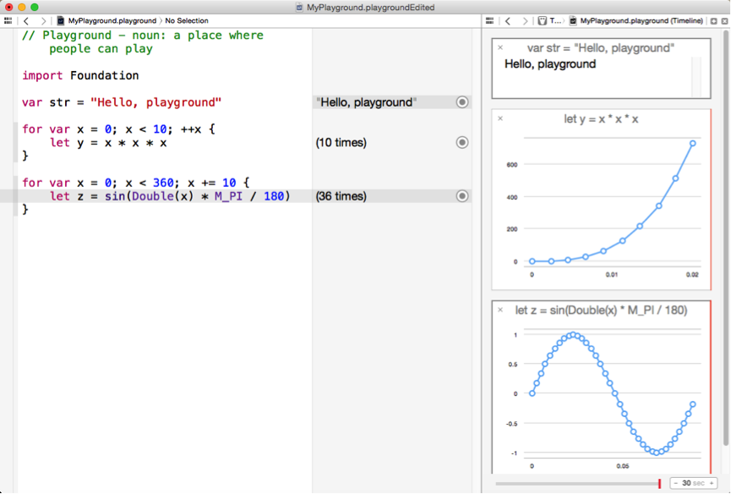Click the 30 sec duration field

[693, 483]
